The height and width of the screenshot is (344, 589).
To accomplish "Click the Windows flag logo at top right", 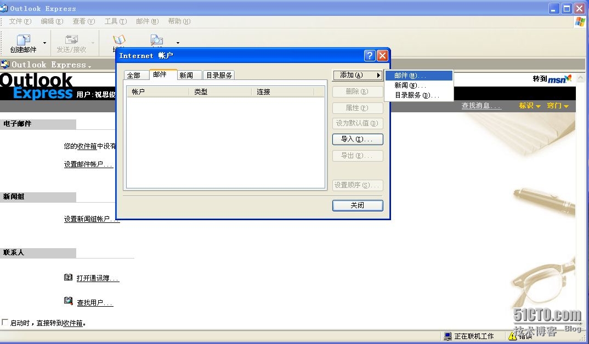I will (x=580, y=22).
